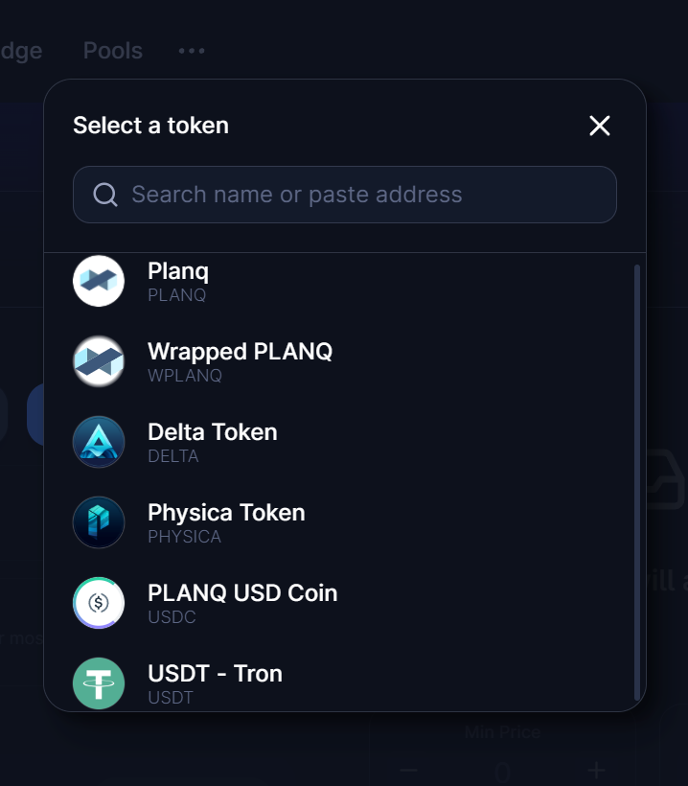The image size is (688, 786).
Task: Open the three-dots more menu
Action: coord(192,51)
